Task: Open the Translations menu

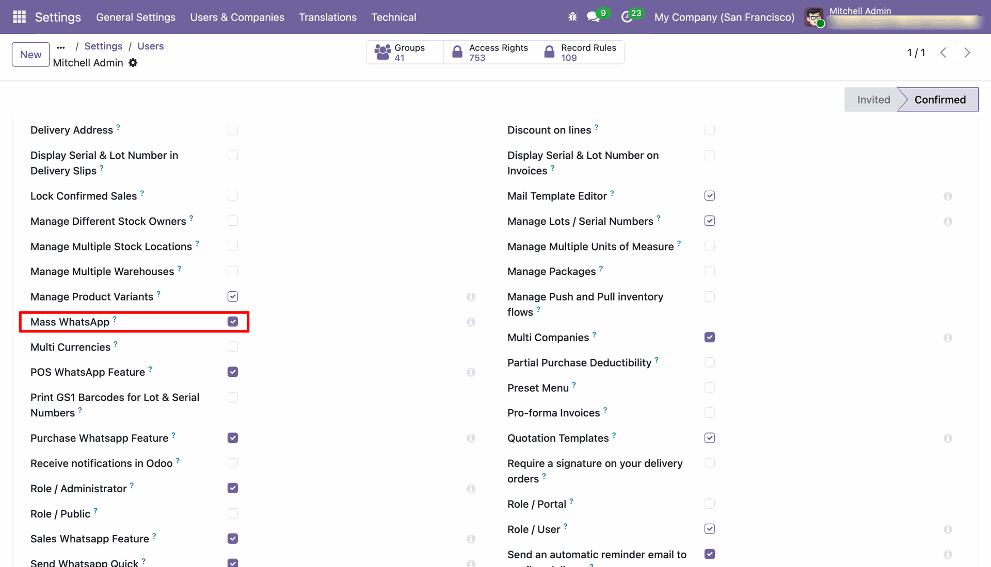Action: pos(328,17)
